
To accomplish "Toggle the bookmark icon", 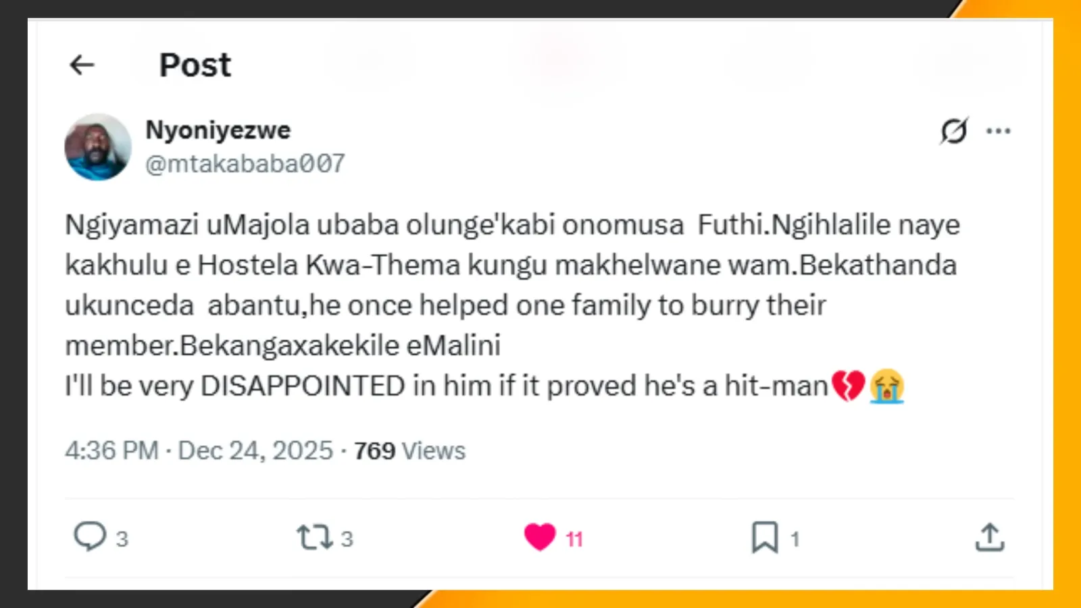I will (x=765, y=538).
